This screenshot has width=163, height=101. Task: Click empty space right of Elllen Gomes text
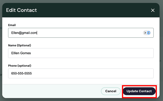[91, 53]
